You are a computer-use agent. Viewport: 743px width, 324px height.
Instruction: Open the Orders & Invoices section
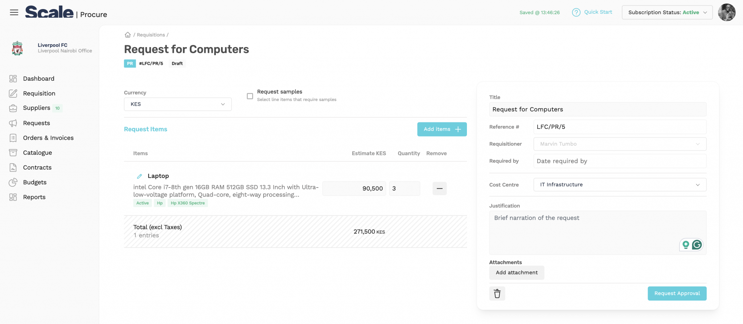tap(48, 138)
